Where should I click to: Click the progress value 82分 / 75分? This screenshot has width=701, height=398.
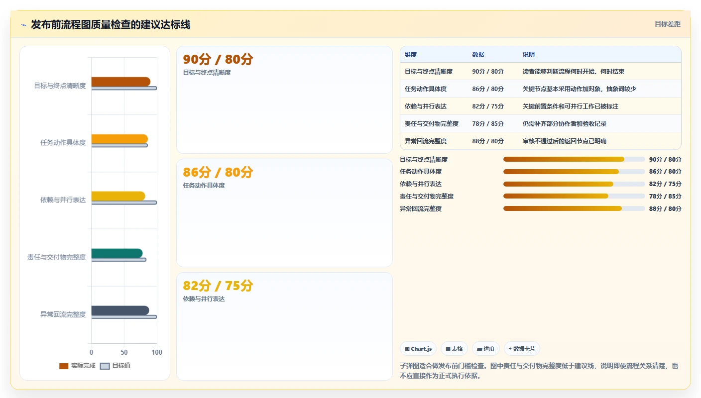point(665,184)
